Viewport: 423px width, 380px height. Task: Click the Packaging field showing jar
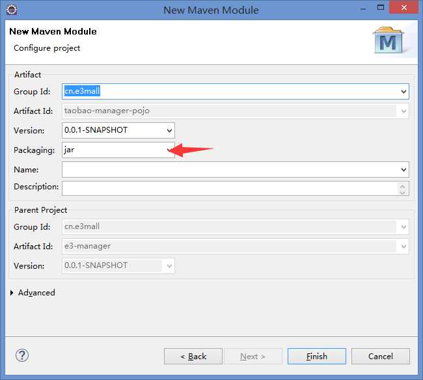click(x=118, y=150)
